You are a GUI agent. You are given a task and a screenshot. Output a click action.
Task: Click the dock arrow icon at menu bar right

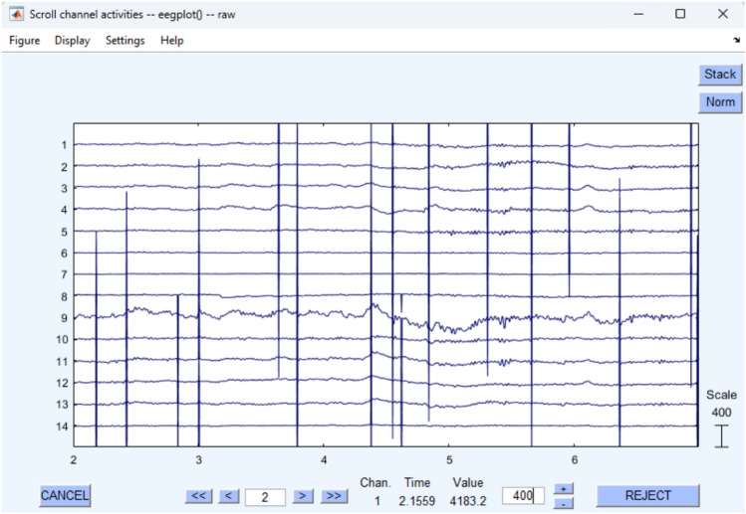[x=736, y=41]
